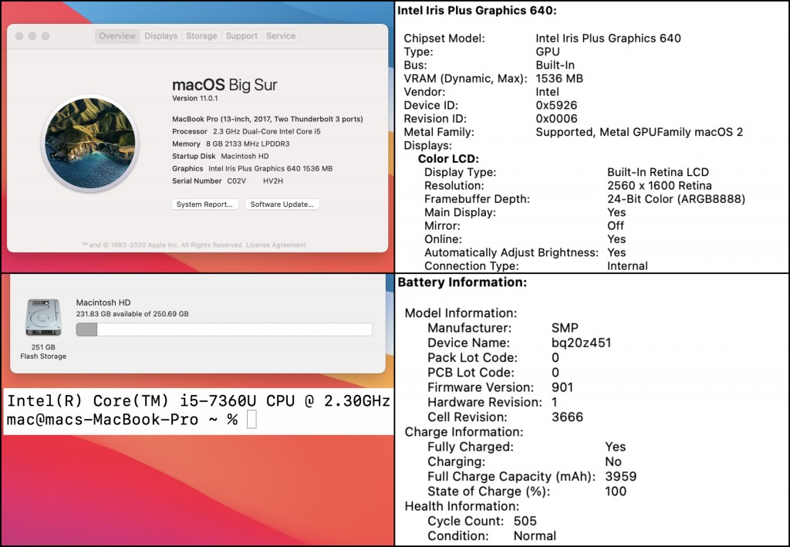Click the VRAM value '1536 MB'
The height and width of the screenshot is (547, 790).
pyautogui.click(x=559, y=79)
